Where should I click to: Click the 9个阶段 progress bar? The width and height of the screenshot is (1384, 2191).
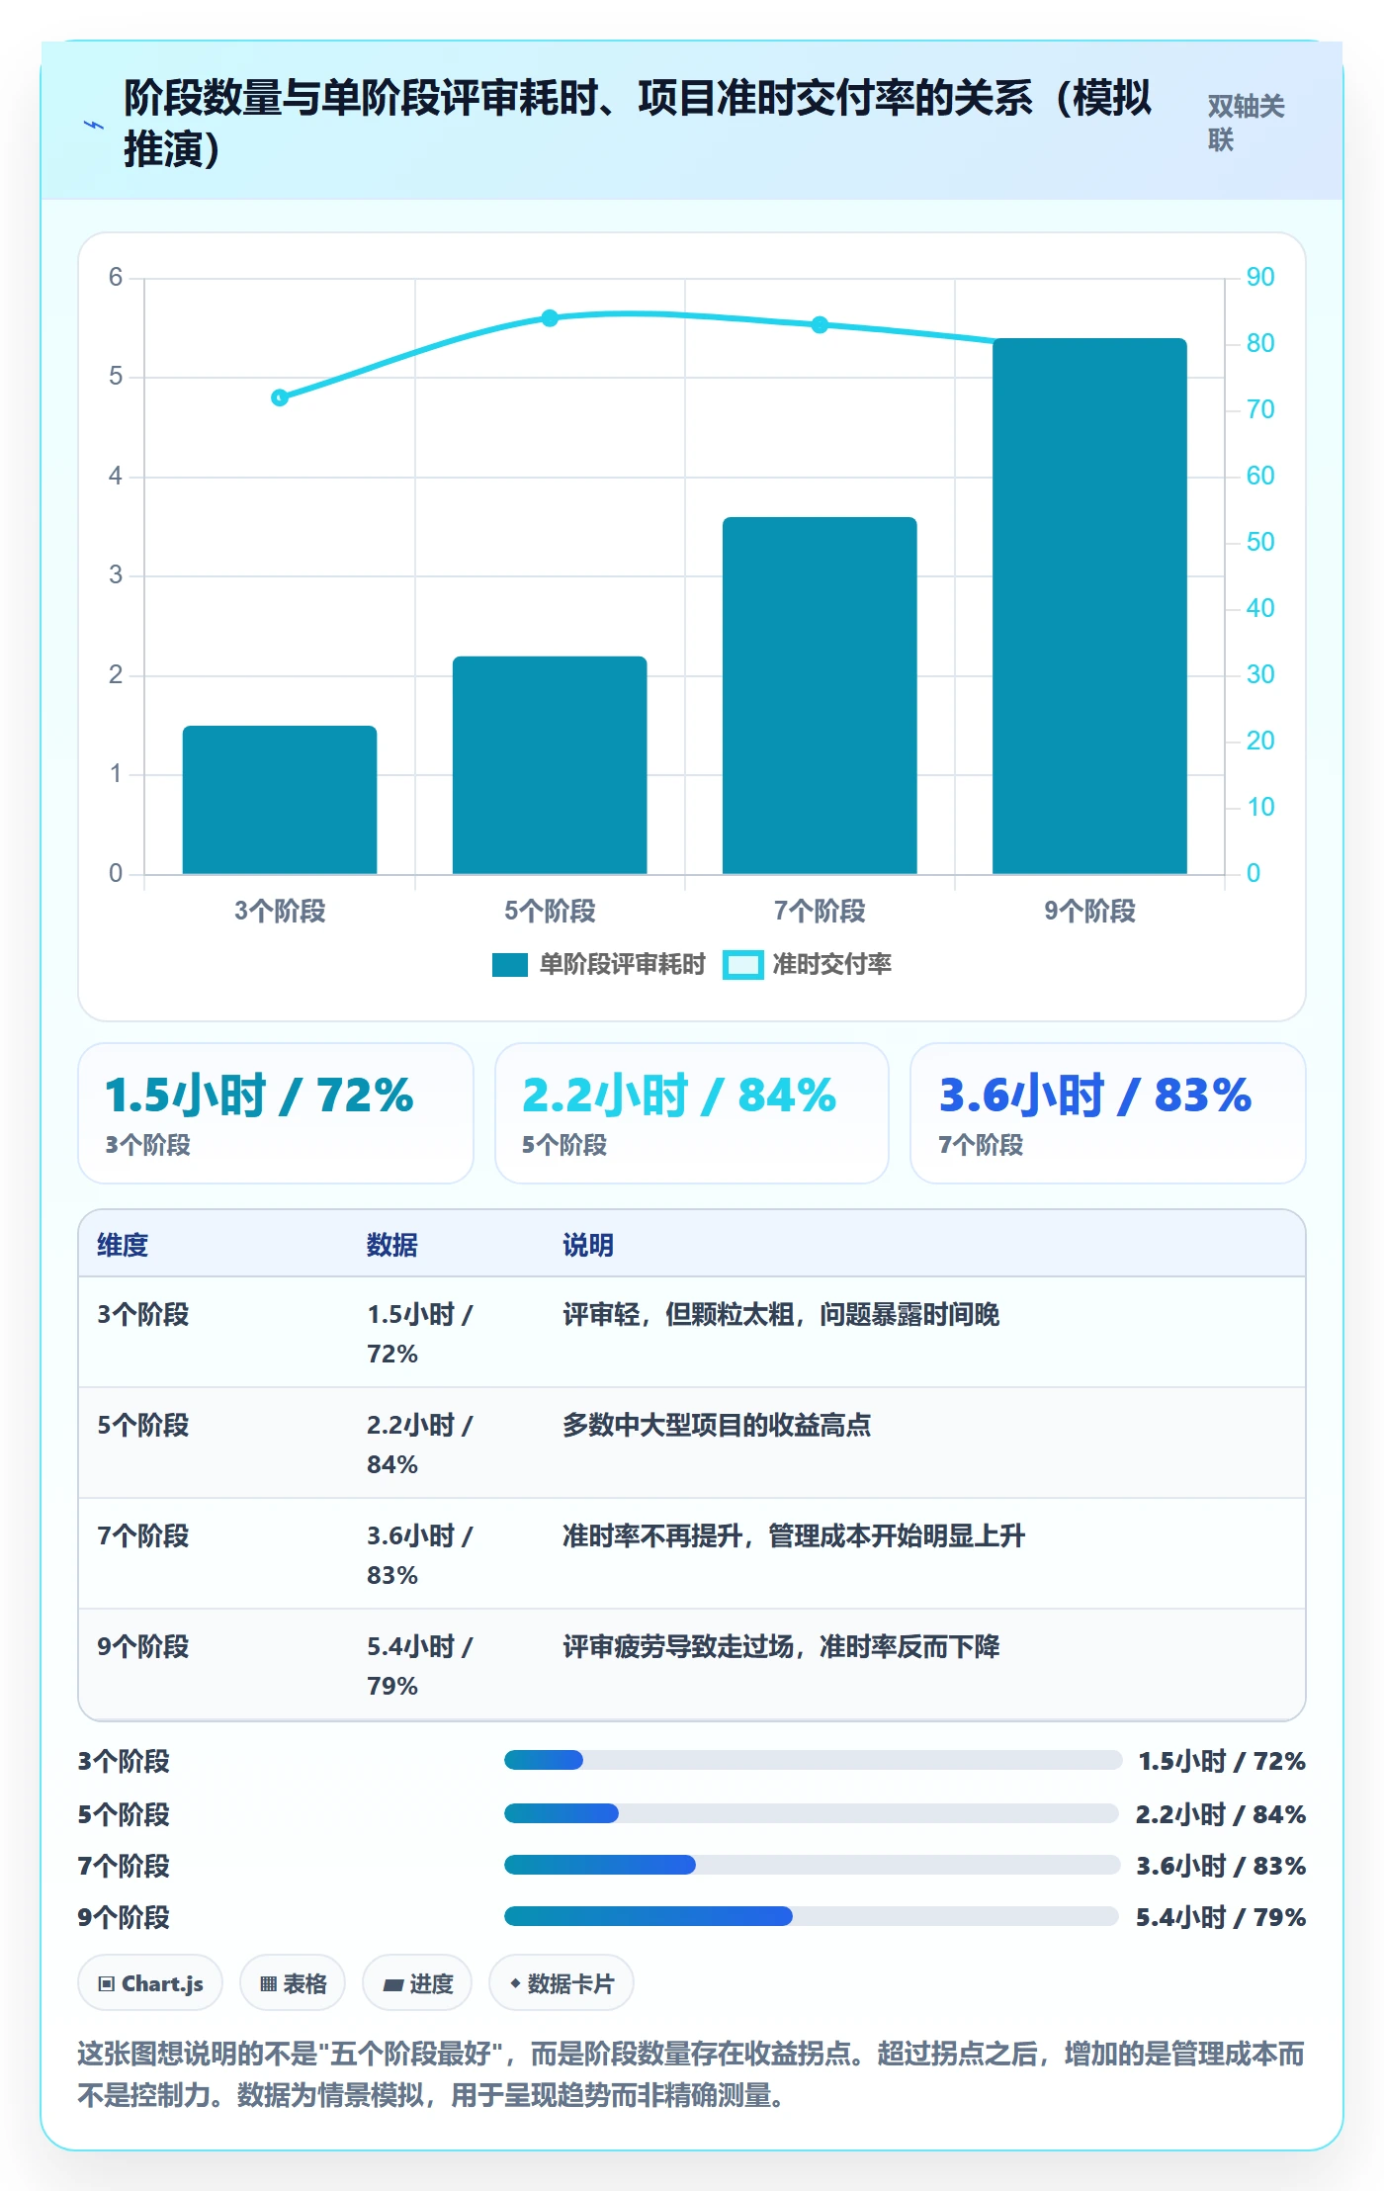click(x=812, y=1916)
